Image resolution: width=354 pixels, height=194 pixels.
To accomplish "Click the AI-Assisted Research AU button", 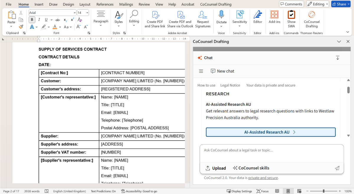I will 271,132.
